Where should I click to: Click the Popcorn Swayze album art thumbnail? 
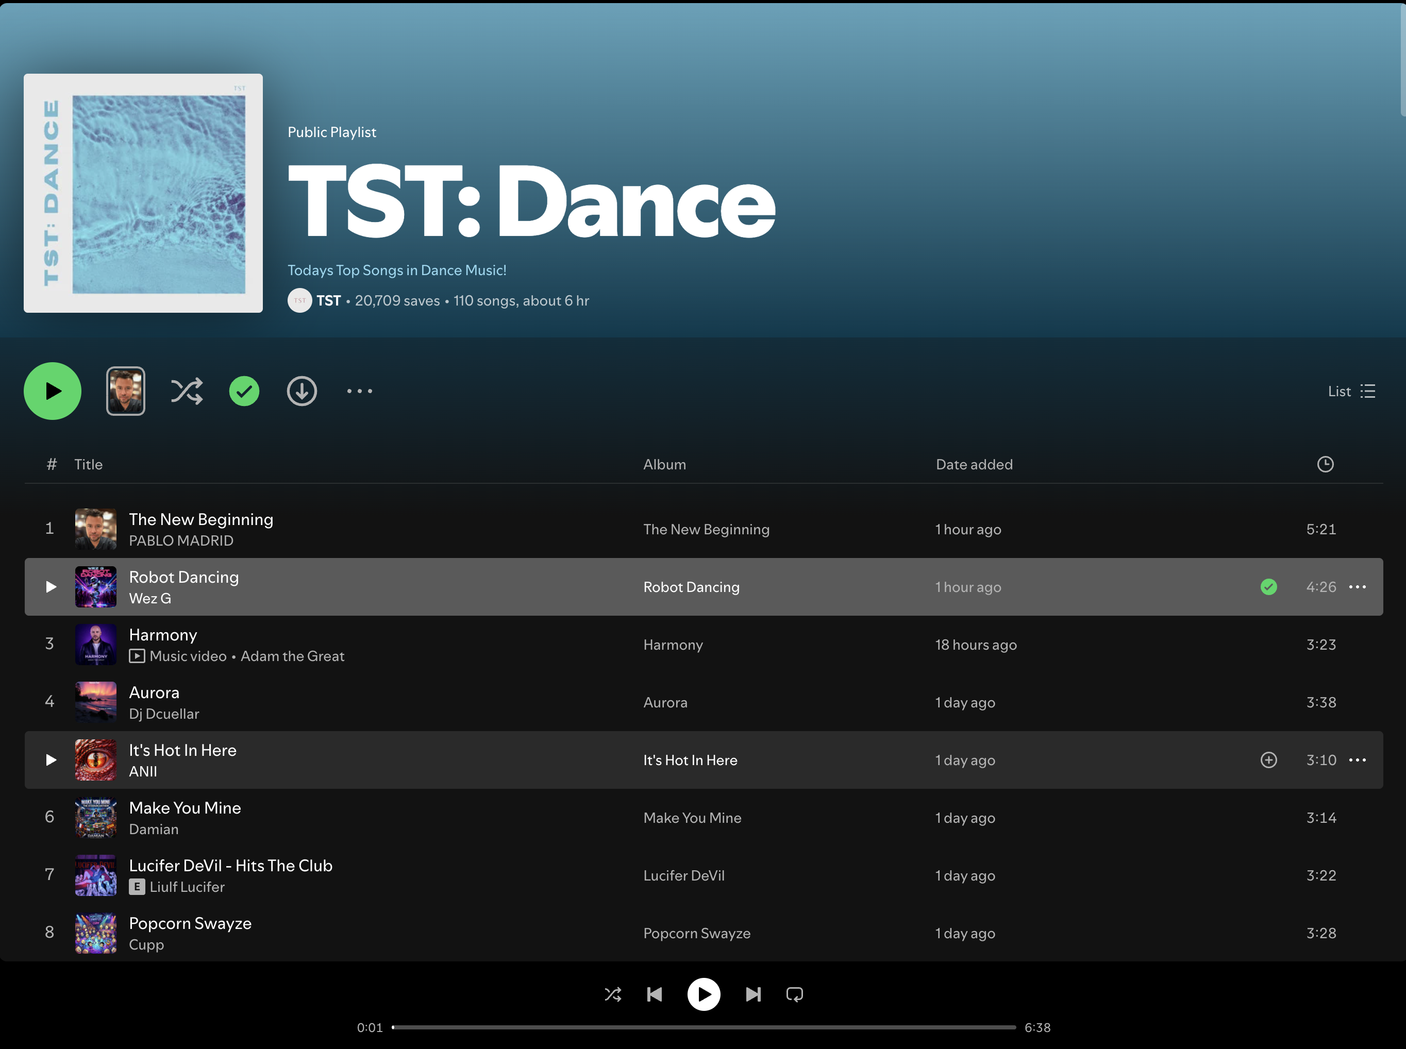[x=96, y=934]
